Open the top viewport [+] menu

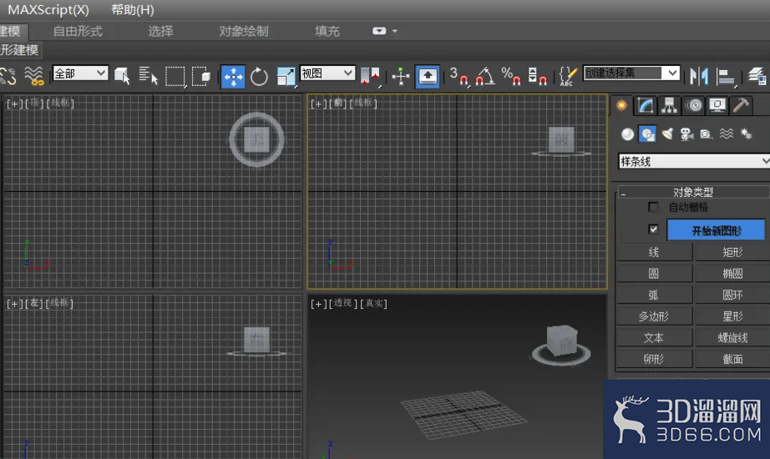15,103
